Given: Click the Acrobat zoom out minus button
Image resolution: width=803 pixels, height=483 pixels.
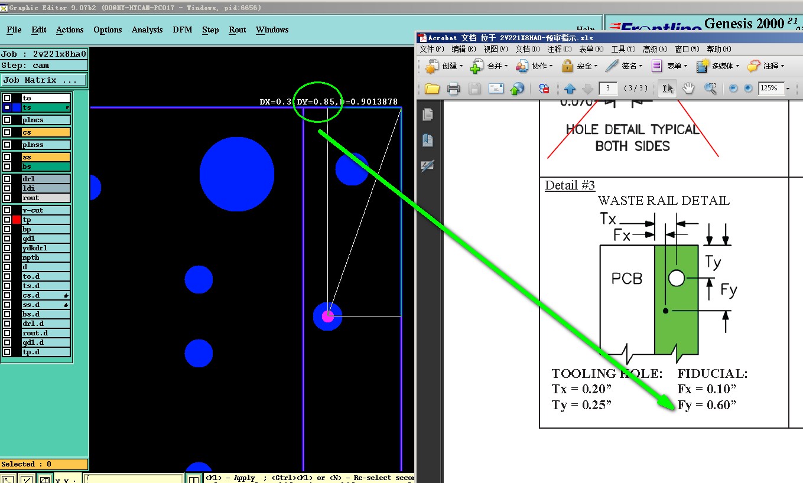Looking at the screenshot, I should point(733,88).
